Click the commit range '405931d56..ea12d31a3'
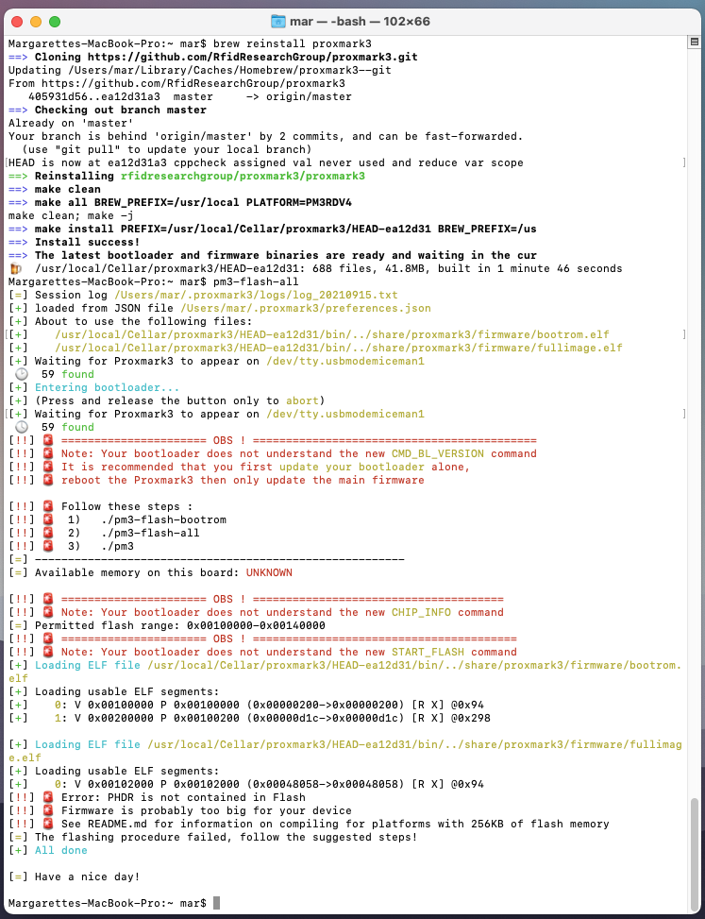 [93, 96]
